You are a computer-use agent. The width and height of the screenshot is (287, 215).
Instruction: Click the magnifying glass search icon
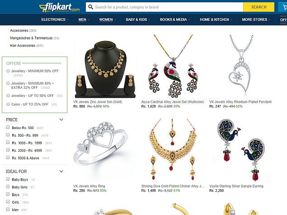point(90,7)
